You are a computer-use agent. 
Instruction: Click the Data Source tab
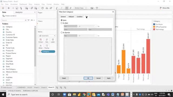click(6, 87)
